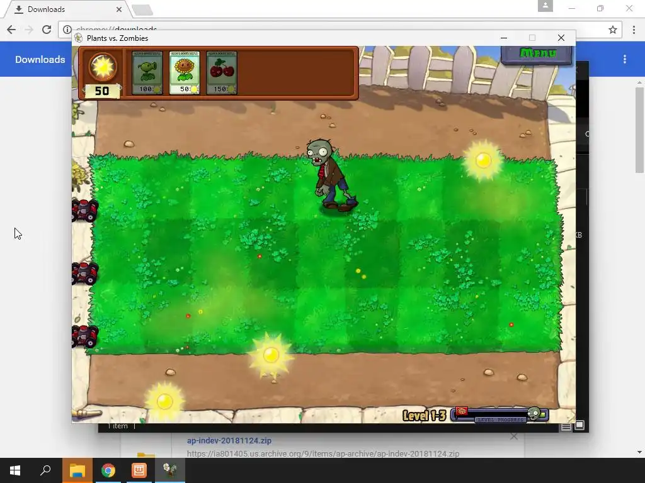
Task: Collect the sun at lawn's bottom edge
Action: (271, 355)
